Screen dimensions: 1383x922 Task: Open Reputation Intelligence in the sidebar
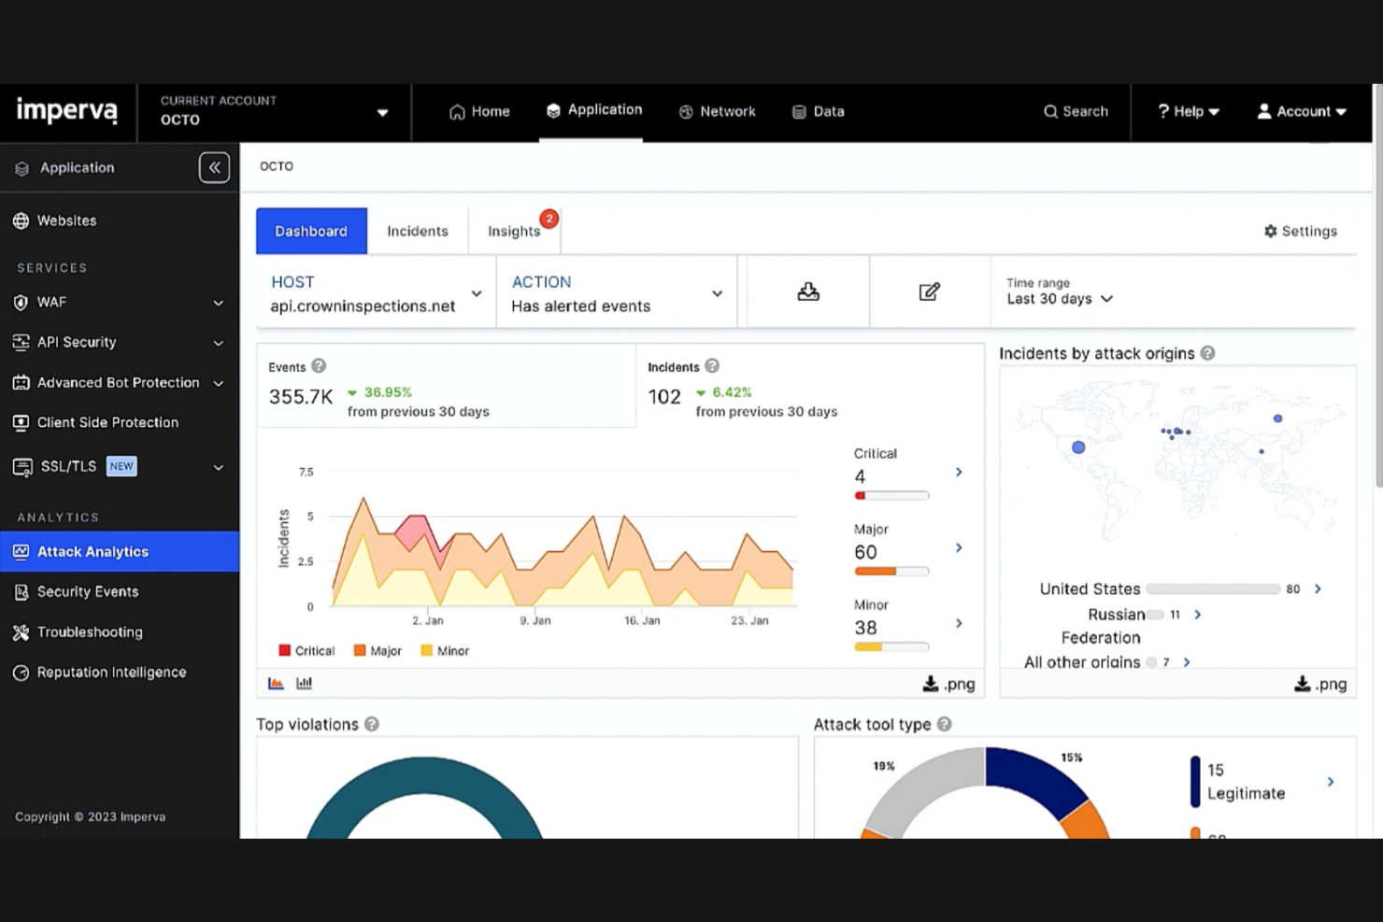[x=112, y=672]
